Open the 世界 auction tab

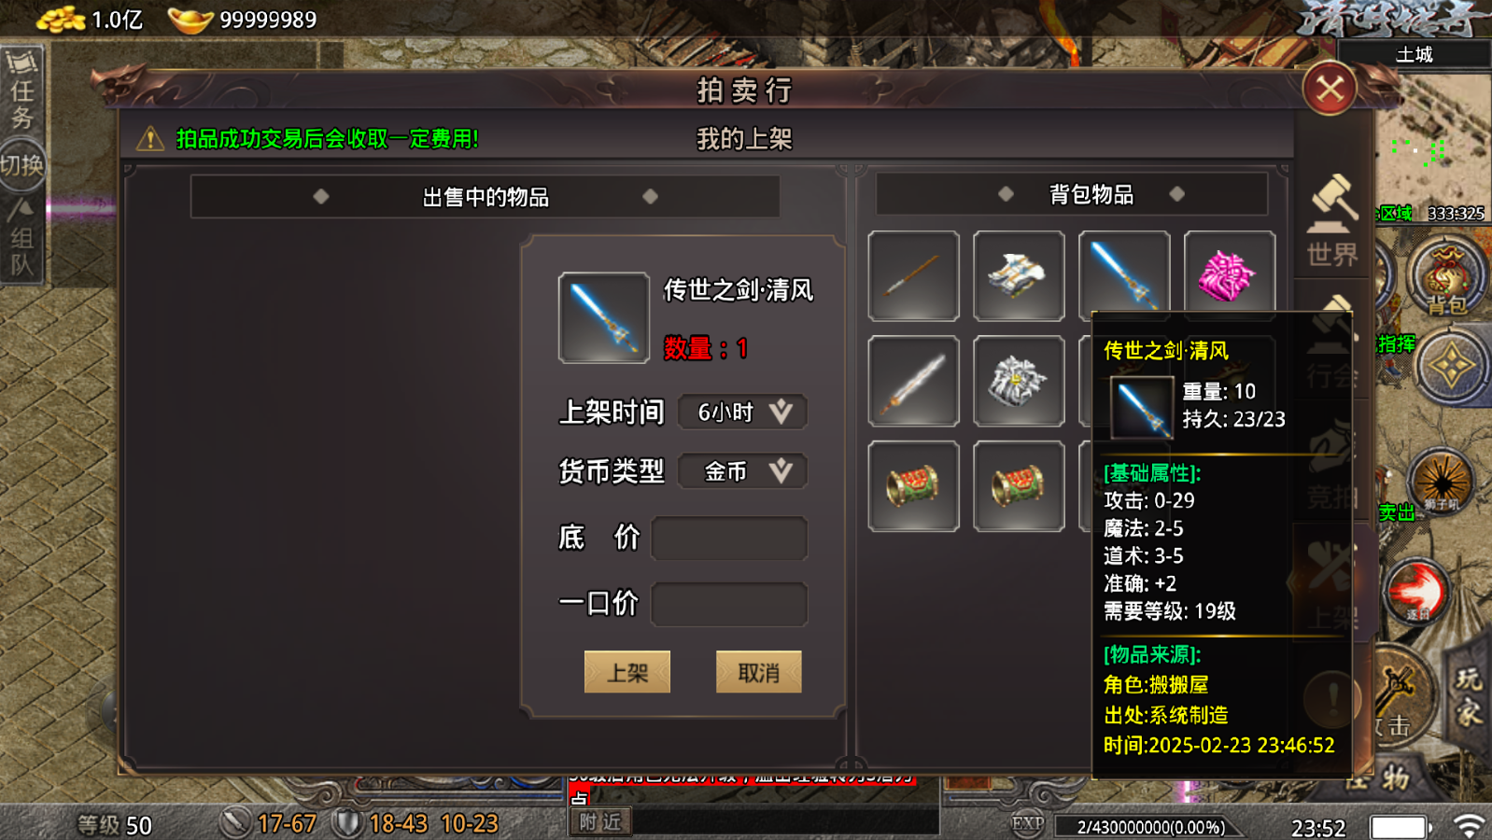[x=1332, y=221]
